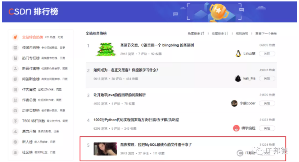
Task: Click the person icon beside 新晋作者榜
Action: click(x=15, y=68)
